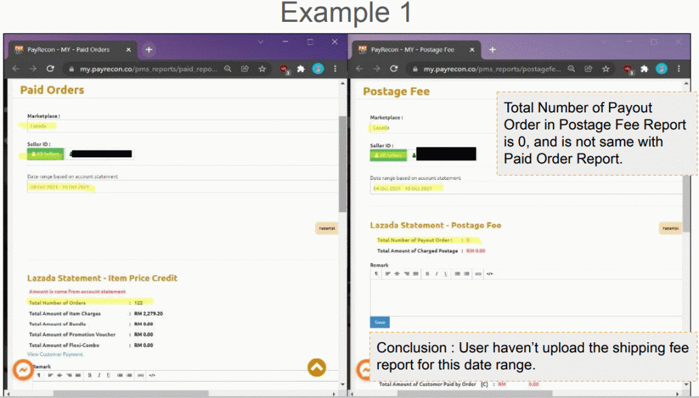Click the Paid Orders address bar URL

(148, 69)
